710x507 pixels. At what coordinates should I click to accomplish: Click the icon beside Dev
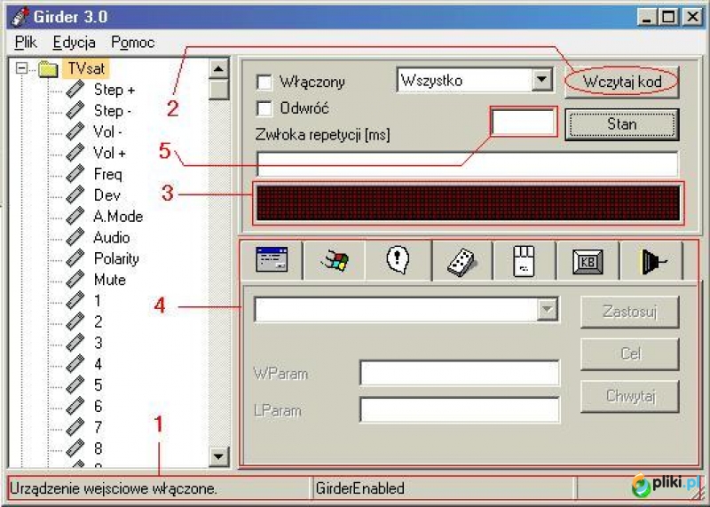coord(75,194)
